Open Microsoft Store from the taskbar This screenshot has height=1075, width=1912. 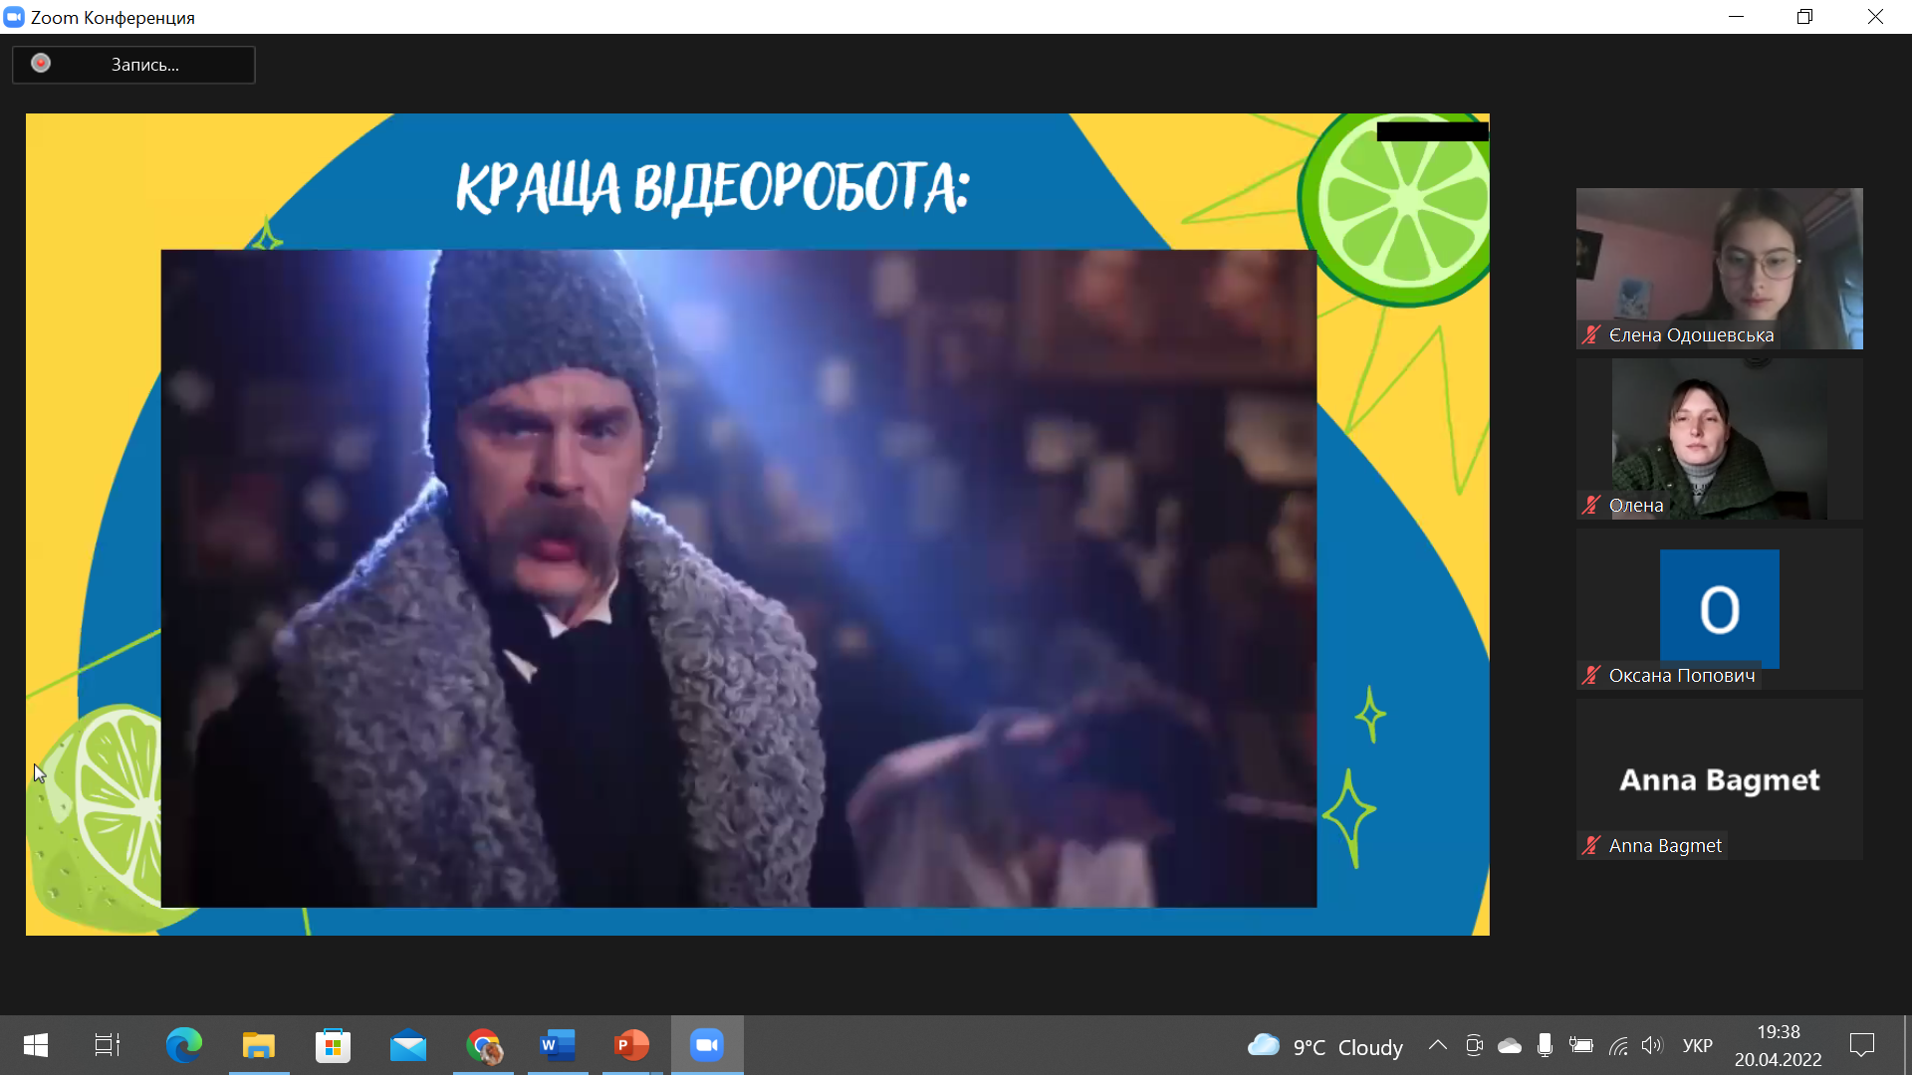[333, 1045]
